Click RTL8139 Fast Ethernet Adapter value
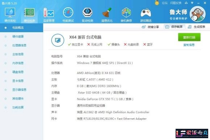This screenshot has height=140, width=210. click(x=112, y=119)
